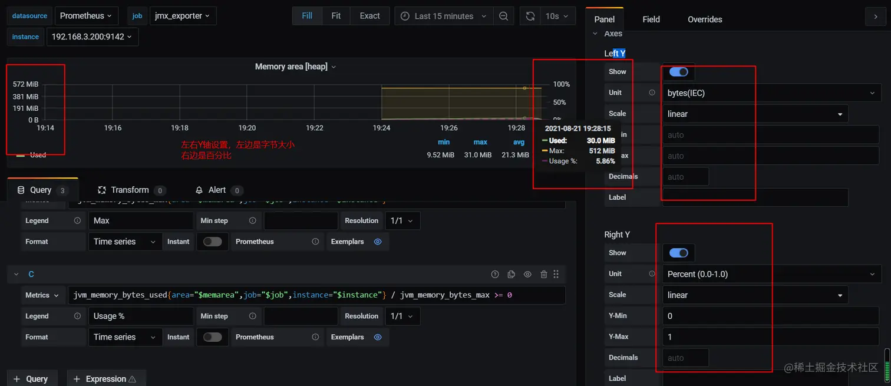The image size is (891, 386).
Task: Duplicate query C with the copy icon
Action: [x=511, y=274]
